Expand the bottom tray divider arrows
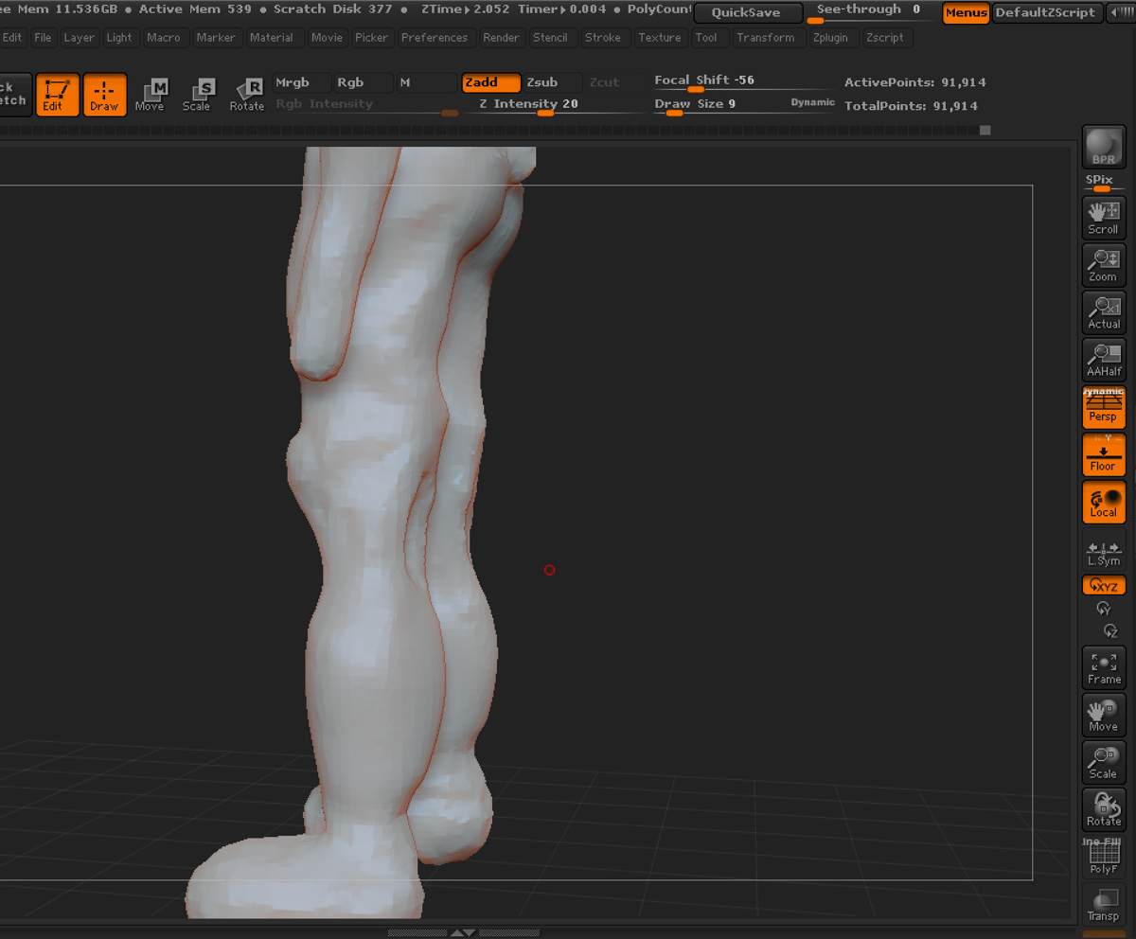 (x=463, y=932)
